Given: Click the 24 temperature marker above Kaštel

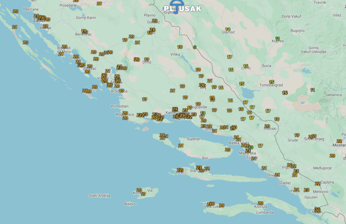Looking at the screenshot, I should point(175,109).
